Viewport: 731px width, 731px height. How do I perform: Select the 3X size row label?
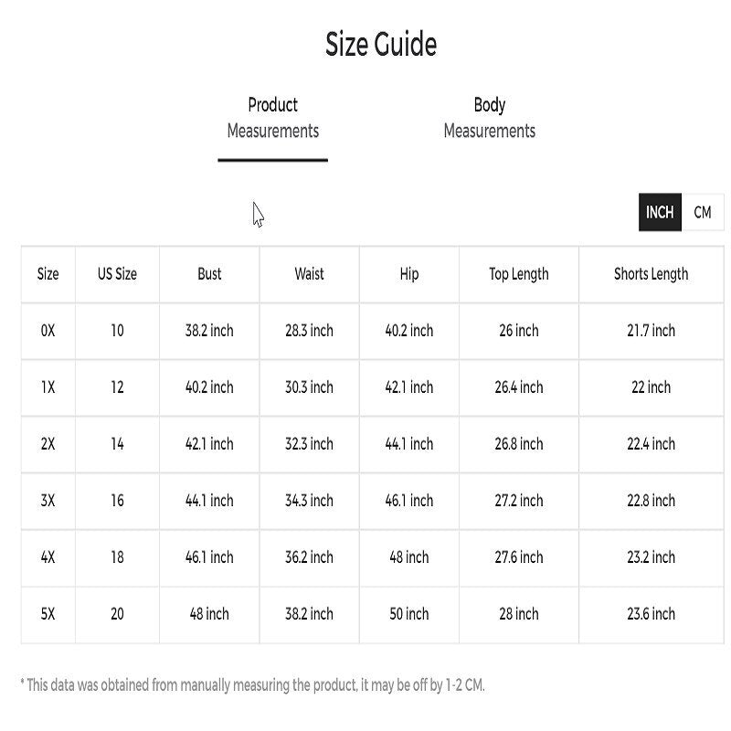coord(48,501)
